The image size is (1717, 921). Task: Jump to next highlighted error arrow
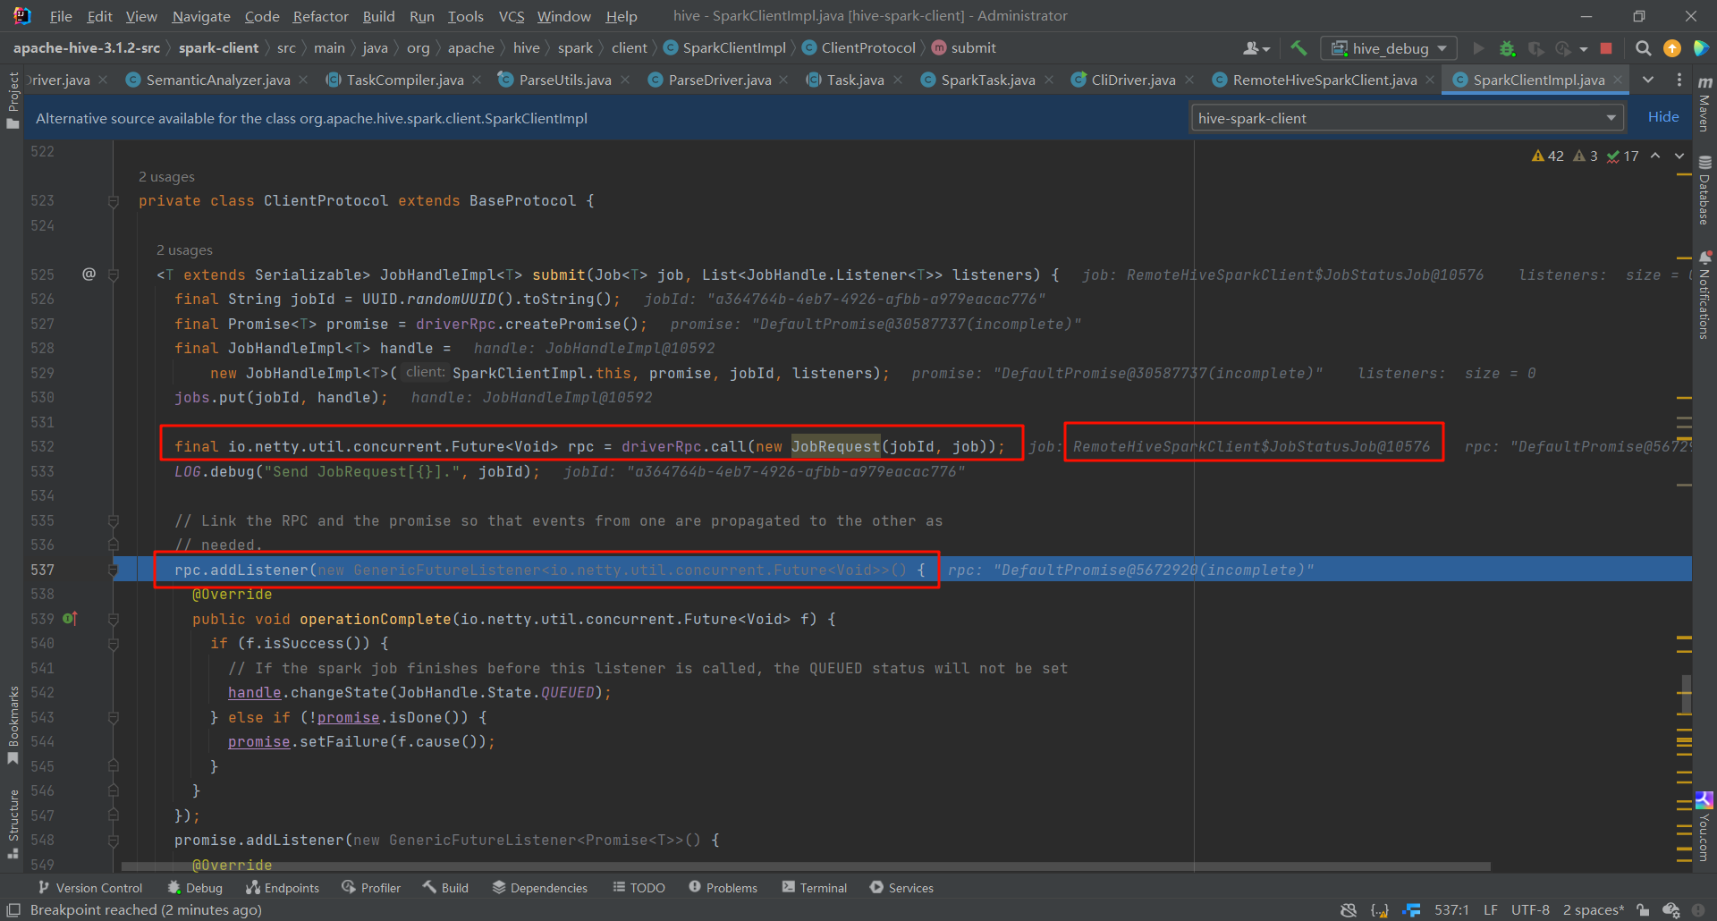[1679, 156]
